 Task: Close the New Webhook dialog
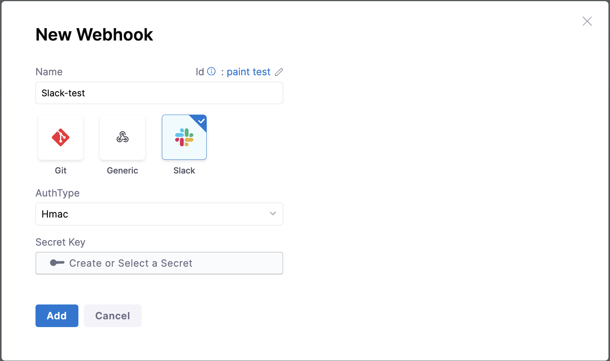click(x=587, y=21)
